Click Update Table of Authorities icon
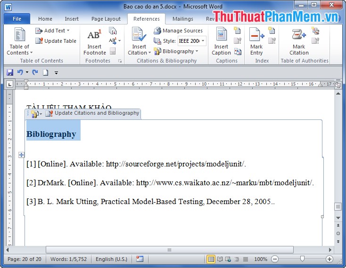This screenshot has width=346, height=268. pyautogui.click(x=315, y=41)
